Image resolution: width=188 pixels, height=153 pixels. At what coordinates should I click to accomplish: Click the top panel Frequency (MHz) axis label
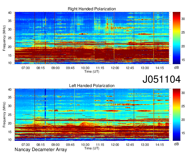tap(4, 38)
